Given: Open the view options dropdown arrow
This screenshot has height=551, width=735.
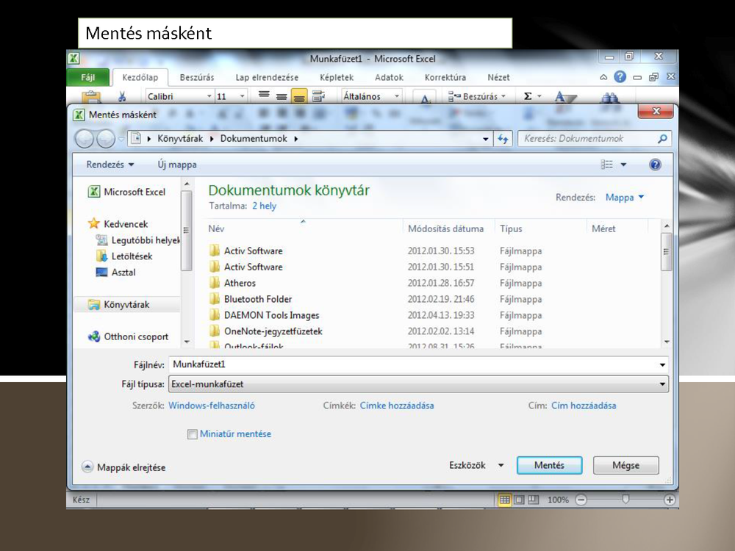Looking at the screenshot, I should coord(623,165).
